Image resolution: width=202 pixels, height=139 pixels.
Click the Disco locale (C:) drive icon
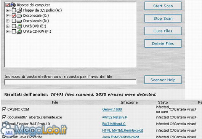[19, 16]
